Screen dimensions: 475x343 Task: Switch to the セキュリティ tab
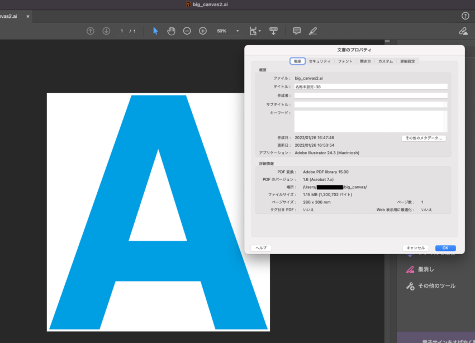coord(320,61)
